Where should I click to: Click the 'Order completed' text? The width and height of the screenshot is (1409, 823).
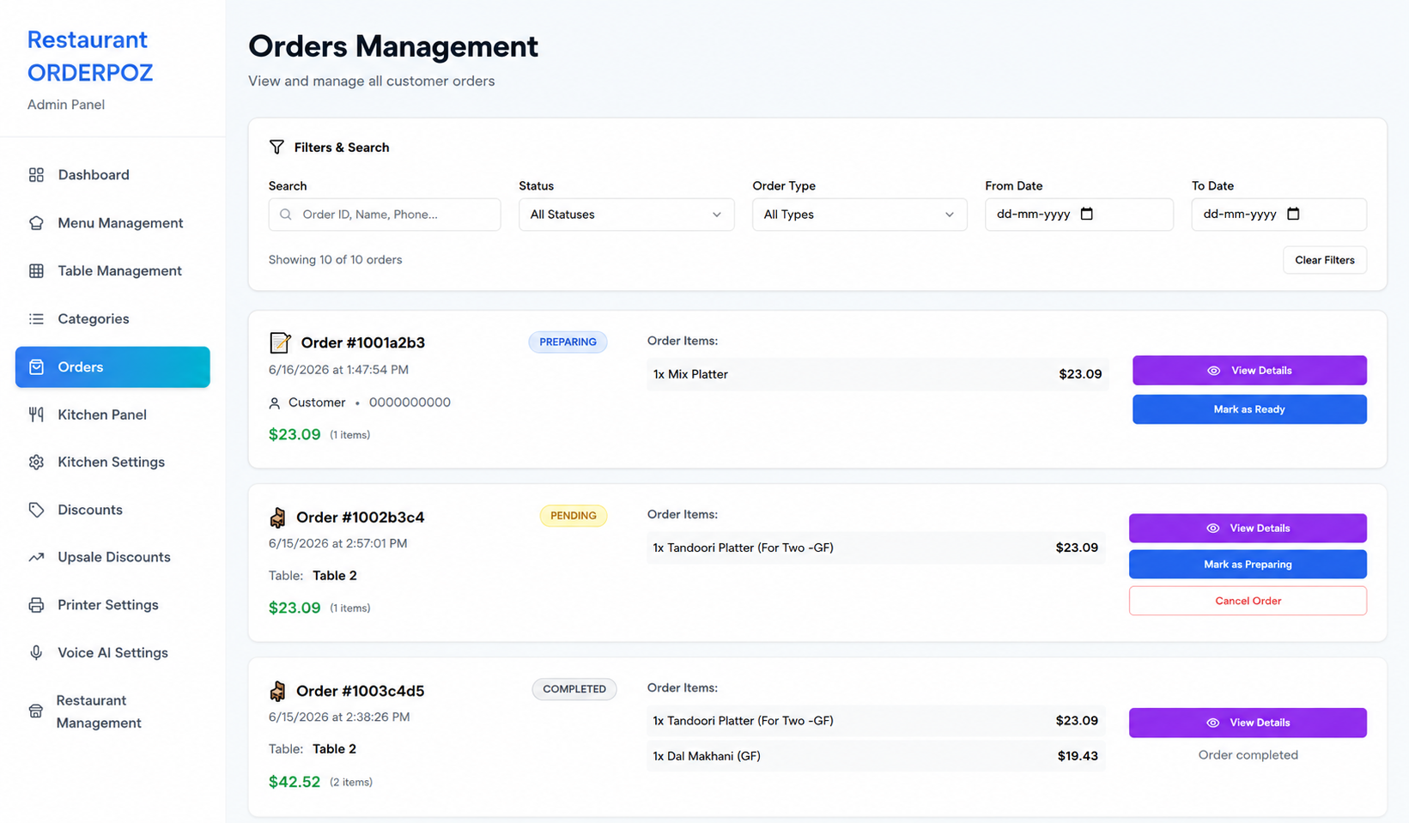[1248, 755]
